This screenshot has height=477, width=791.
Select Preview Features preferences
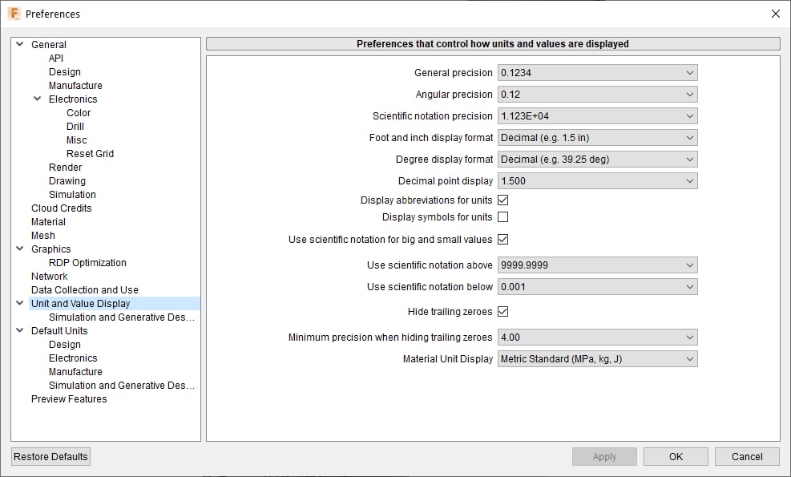(69, 398)
